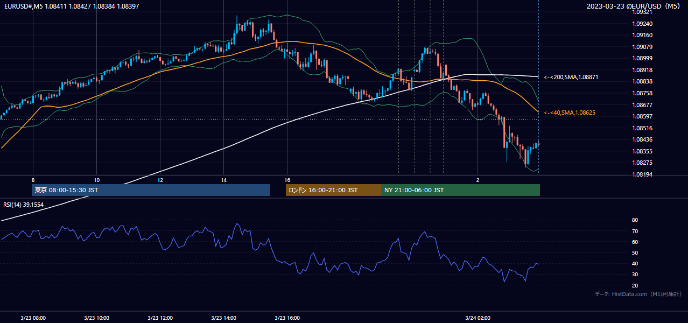Click the 1.08677 price axis label

pos(642,105)
